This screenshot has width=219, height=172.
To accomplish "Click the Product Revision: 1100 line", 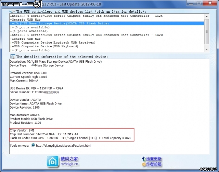I will 25,123.
